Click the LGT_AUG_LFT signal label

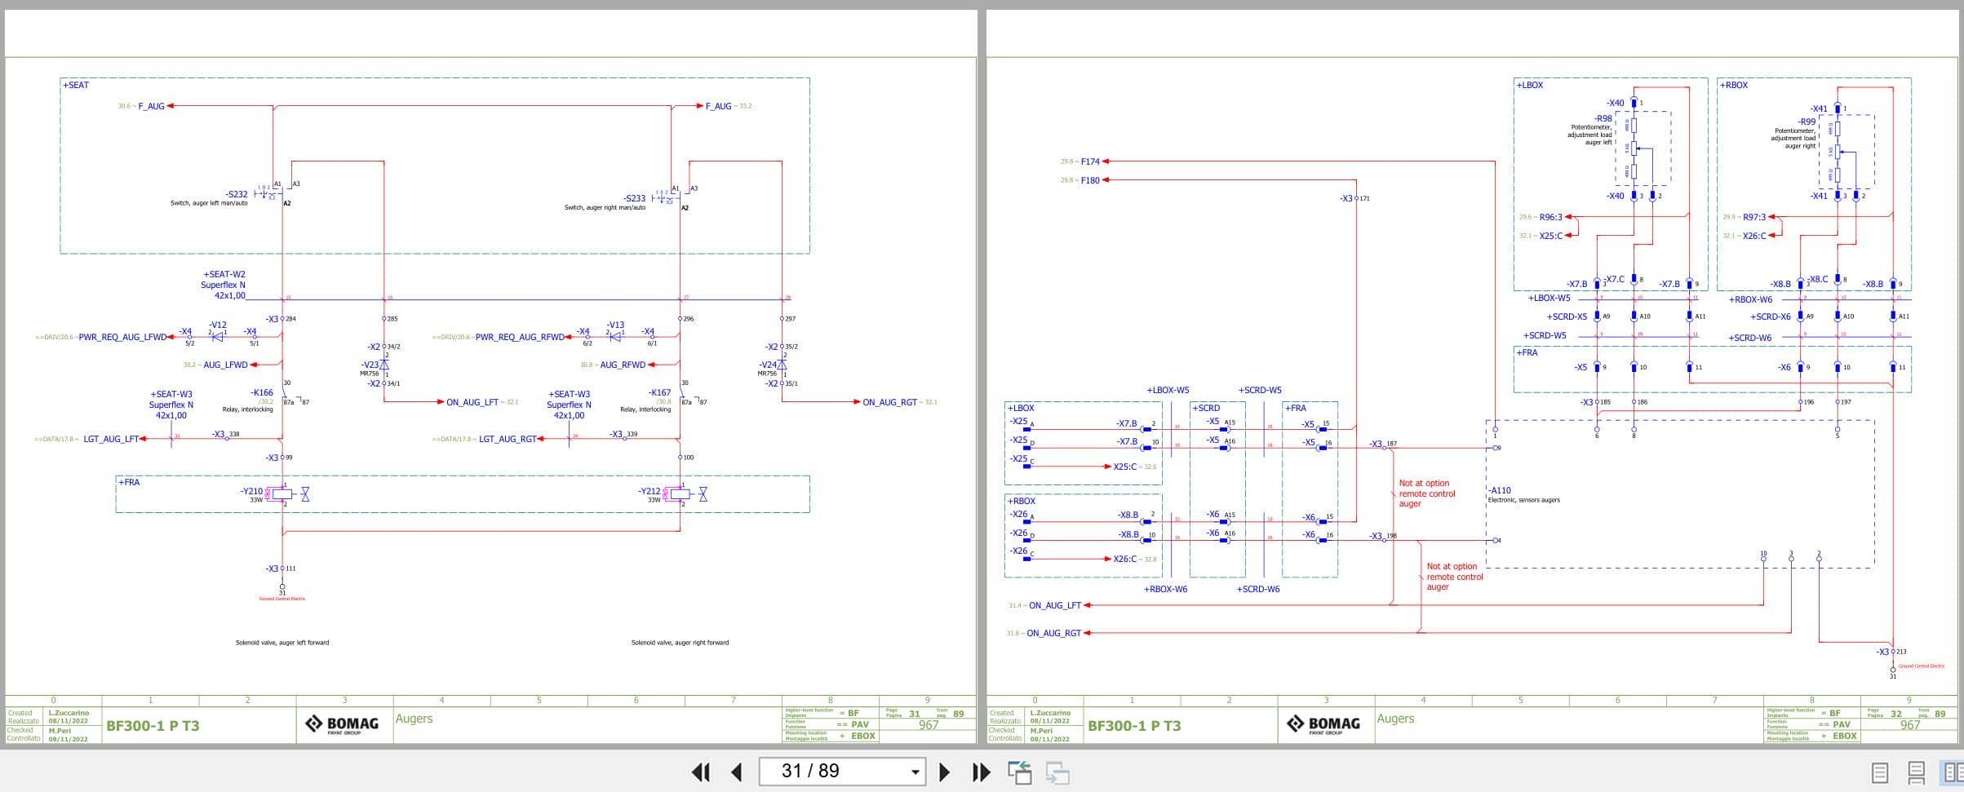pos(111,439)
